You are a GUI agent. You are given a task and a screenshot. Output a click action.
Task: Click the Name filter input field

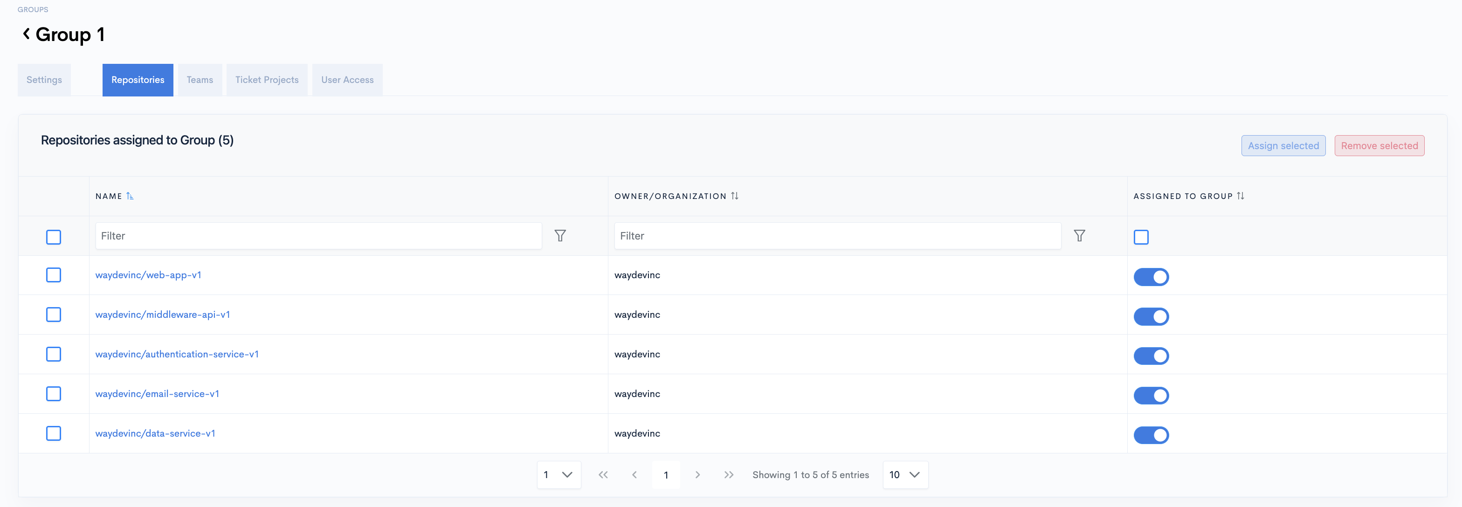point(318,236)
